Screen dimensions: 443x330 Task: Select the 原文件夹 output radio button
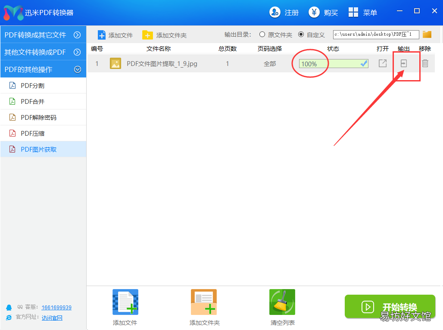click(x=262, y=34)
